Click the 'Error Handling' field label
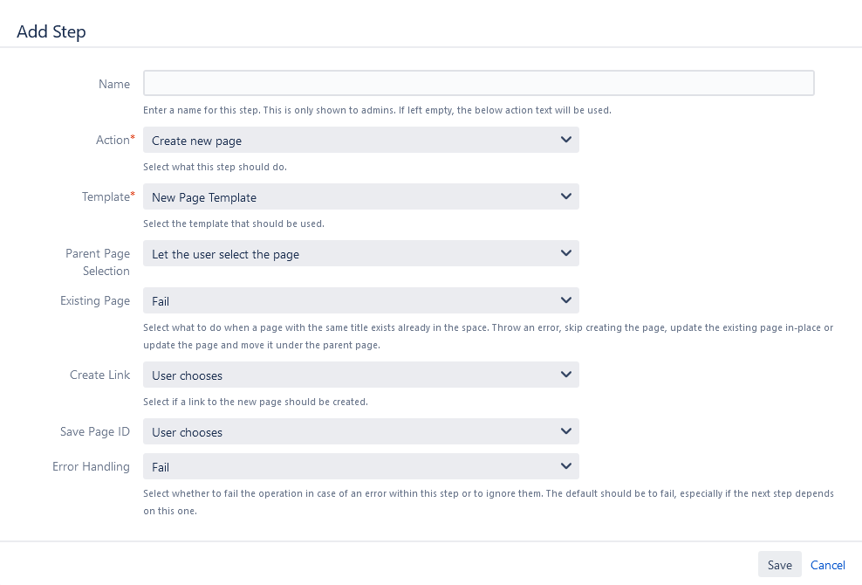Screen dimensions: 862x585 click(92, 467)
